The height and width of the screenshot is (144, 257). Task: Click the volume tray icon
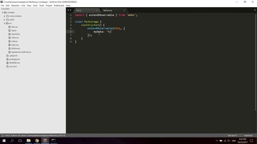(x=228, y=141)
